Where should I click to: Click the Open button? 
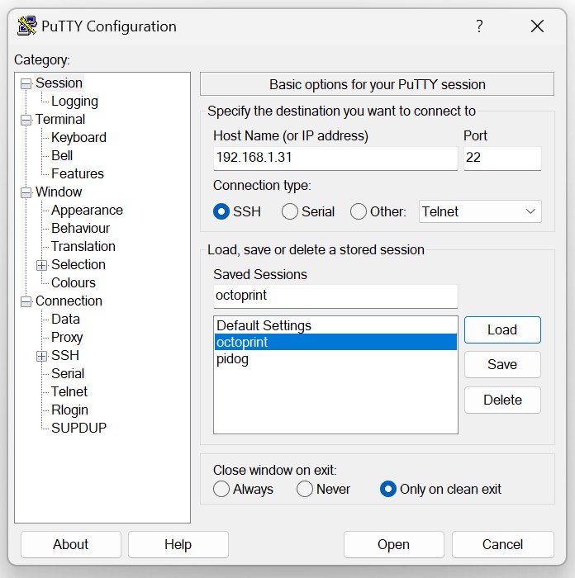click(x=393, y=544)
